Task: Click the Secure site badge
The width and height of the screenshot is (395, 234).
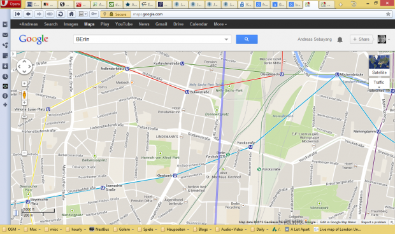Action: pyautogui.click(x=115, y=15)
